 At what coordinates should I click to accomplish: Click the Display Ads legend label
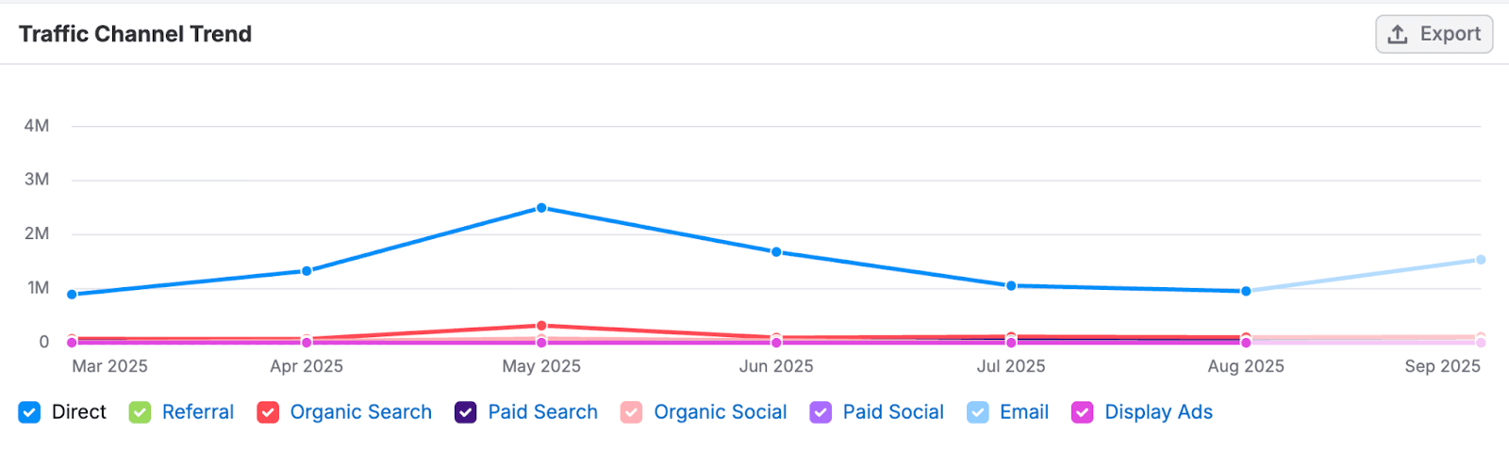pos(1158,412)
